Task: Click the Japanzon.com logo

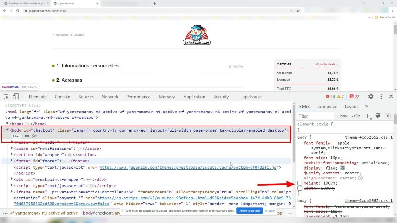Action: [x=197, y=35]
